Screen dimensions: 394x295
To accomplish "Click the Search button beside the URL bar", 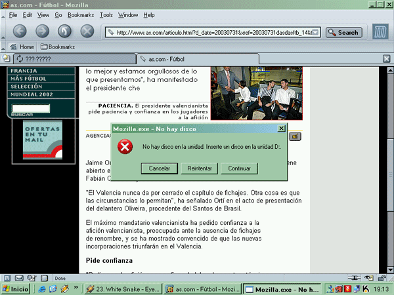I will tap(343, 32).
